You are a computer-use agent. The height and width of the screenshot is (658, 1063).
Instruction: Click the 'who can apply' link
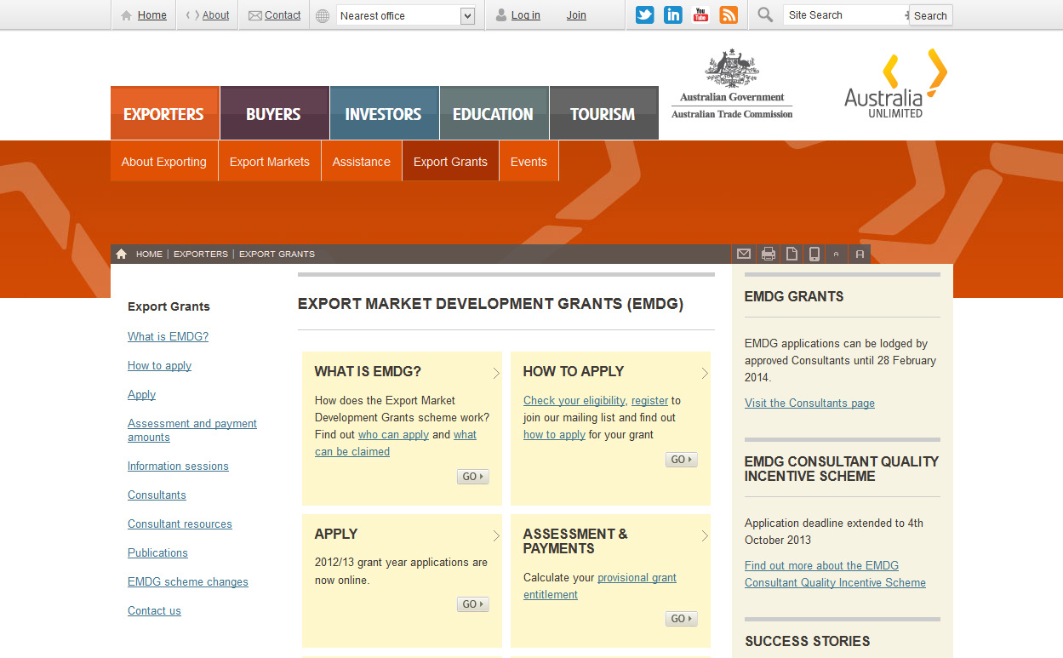pos(393,434)
